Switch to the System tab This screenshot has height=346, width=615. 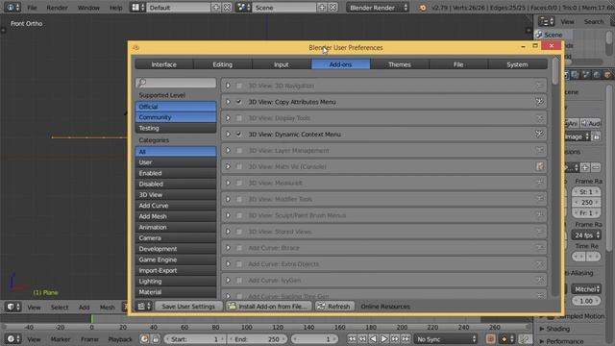tap(517, 64)
